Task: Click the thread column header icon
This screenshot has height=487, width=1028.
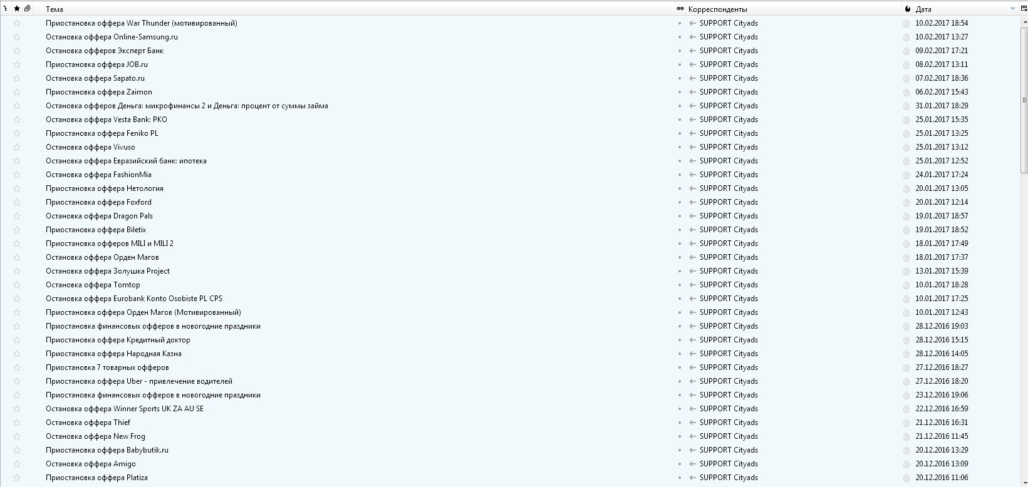Action: click(x=6, y=9)
